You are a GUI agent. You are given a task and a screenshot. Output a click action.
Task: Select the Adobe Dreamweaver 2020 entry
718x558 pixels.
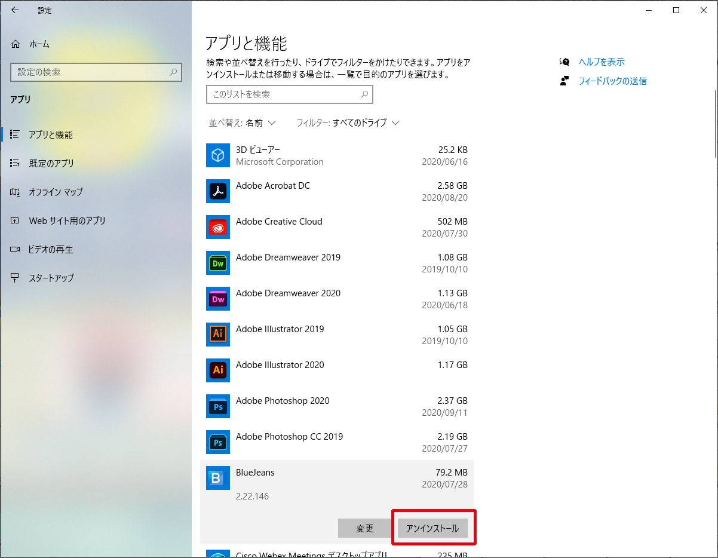(x=337, y=299)
